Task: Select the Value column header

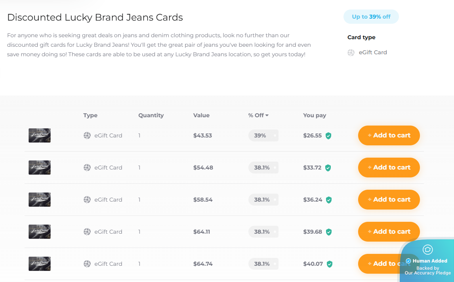Action: point(201,115)
